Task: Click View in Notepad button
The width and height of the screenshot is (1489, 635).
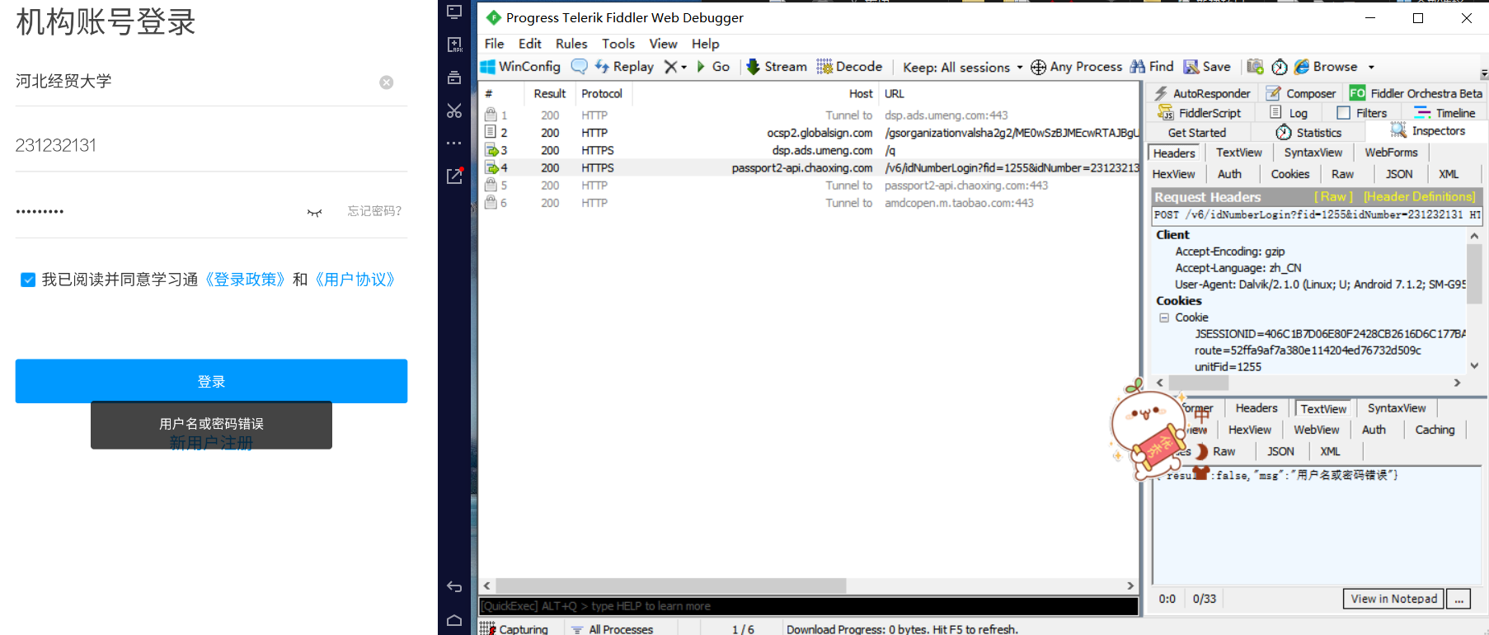Action: coord(1393,599)
